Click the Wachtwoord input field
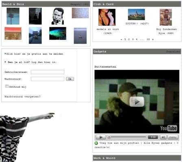Viewport: 183px width, 162px height. 48,79
